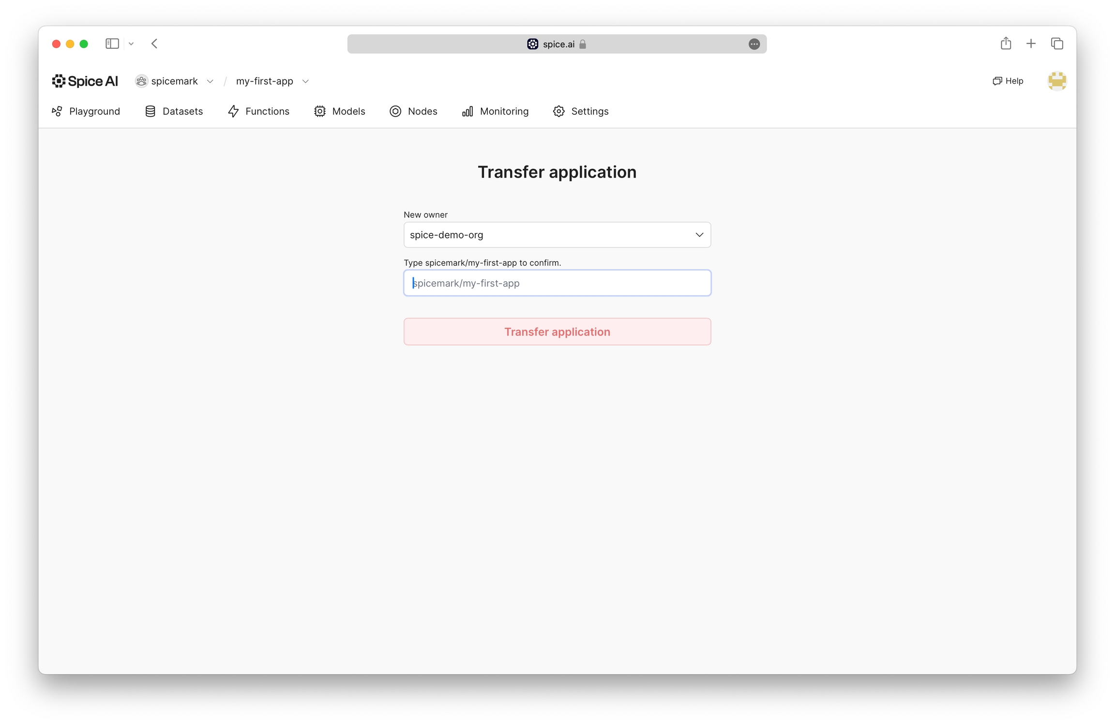Viewport: 1115px width, 725px height.
Task: Open Help from the header
Action: 1008,81
